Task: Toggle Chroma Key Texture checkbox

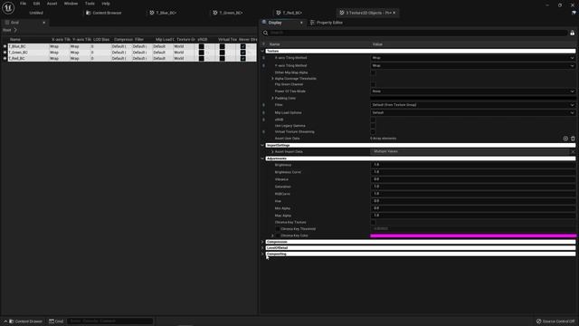Action: pos(373,223)
